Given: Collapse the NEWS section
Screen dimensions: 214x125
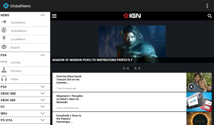Looking at the screenshot, I should point(43,15).
